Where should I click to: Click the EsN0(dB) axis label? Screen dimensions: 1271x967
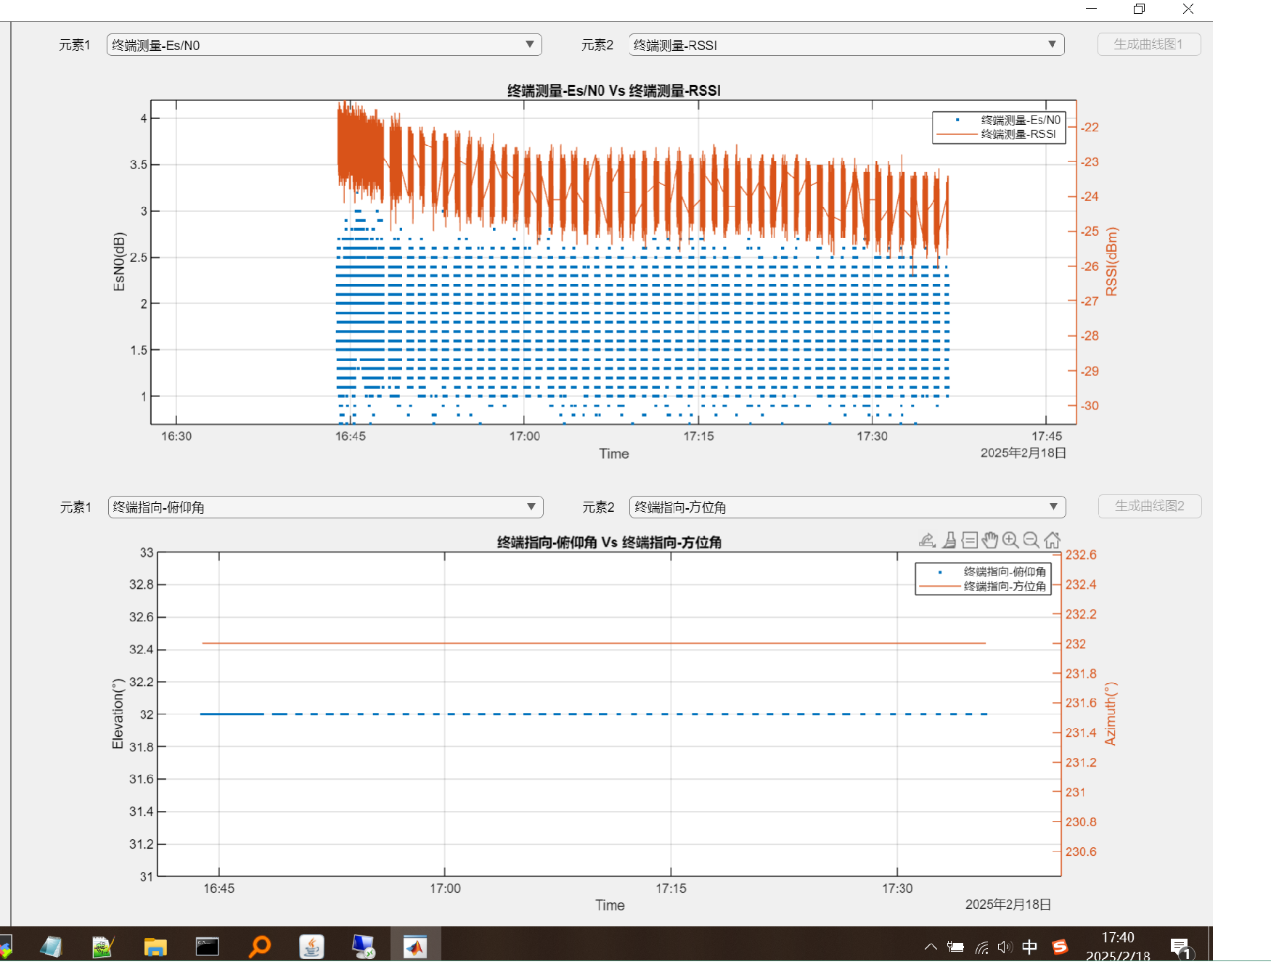(120, 262)
